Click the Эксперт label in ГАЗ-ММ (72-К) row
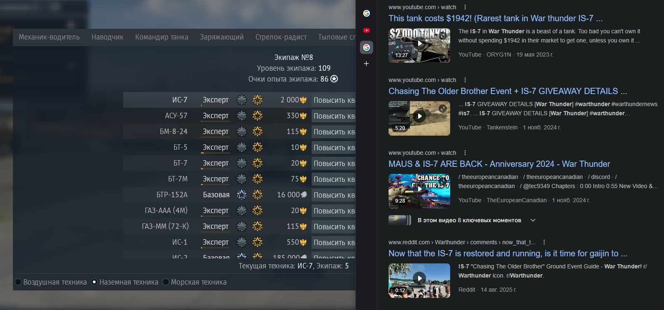This screenshot has height=310, width=664. [216, 226]
